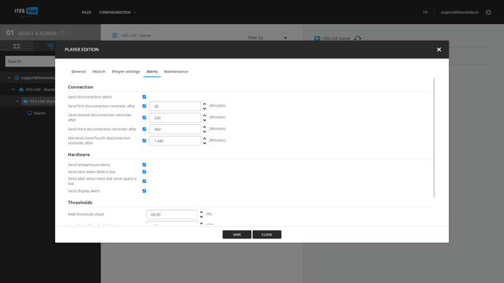The width and height of the screenshot is (504, 283).
Task: Toggle second disconnection reminder checkbox
Action: [x=144, y=118]
